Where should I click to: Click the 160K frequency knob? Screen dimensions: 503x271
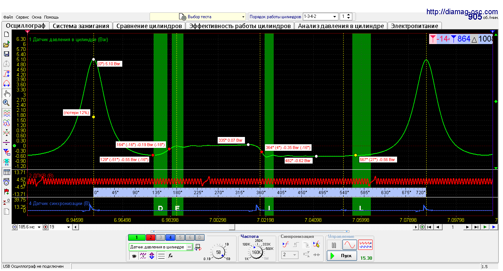[x=256, y=252]
